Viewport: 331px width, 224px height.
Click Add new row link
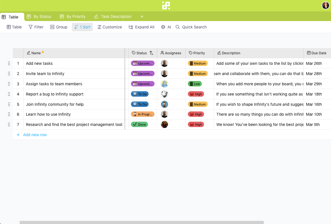tap(32, 135)
